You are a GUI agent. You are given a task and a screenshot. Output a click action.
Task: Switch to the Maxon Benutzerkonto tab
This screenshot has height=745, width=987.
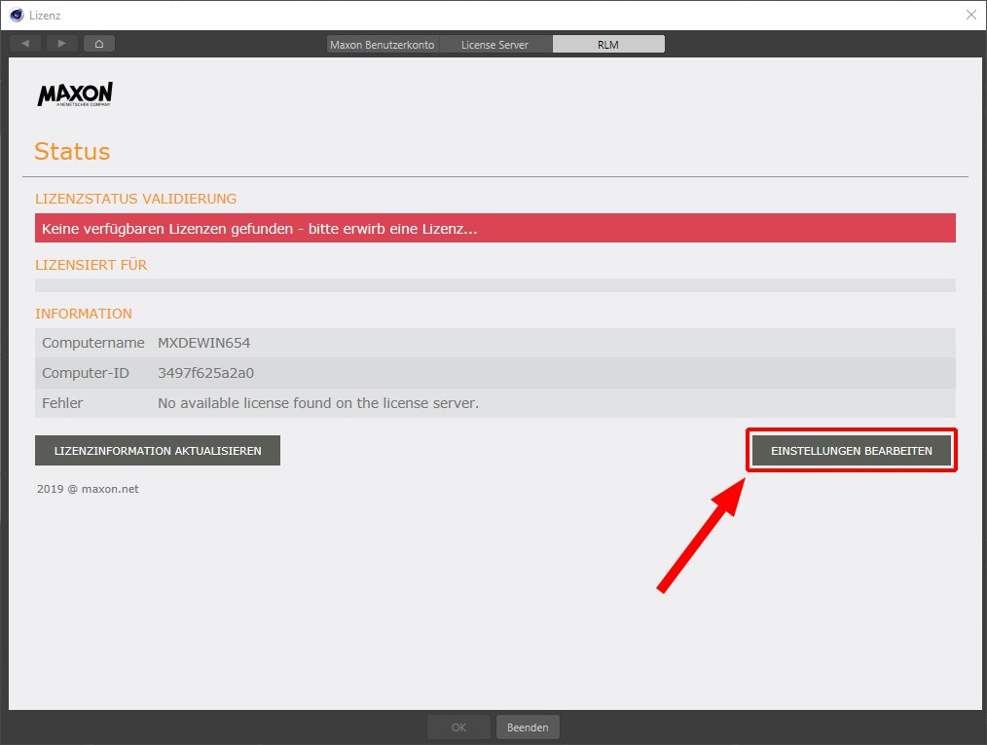[382, 45]
